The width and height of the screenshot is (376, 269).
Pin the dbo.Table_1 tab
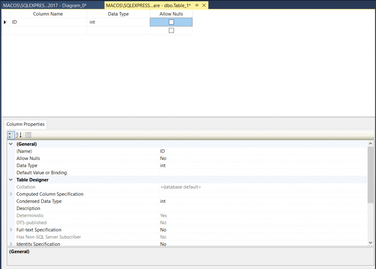197,5
